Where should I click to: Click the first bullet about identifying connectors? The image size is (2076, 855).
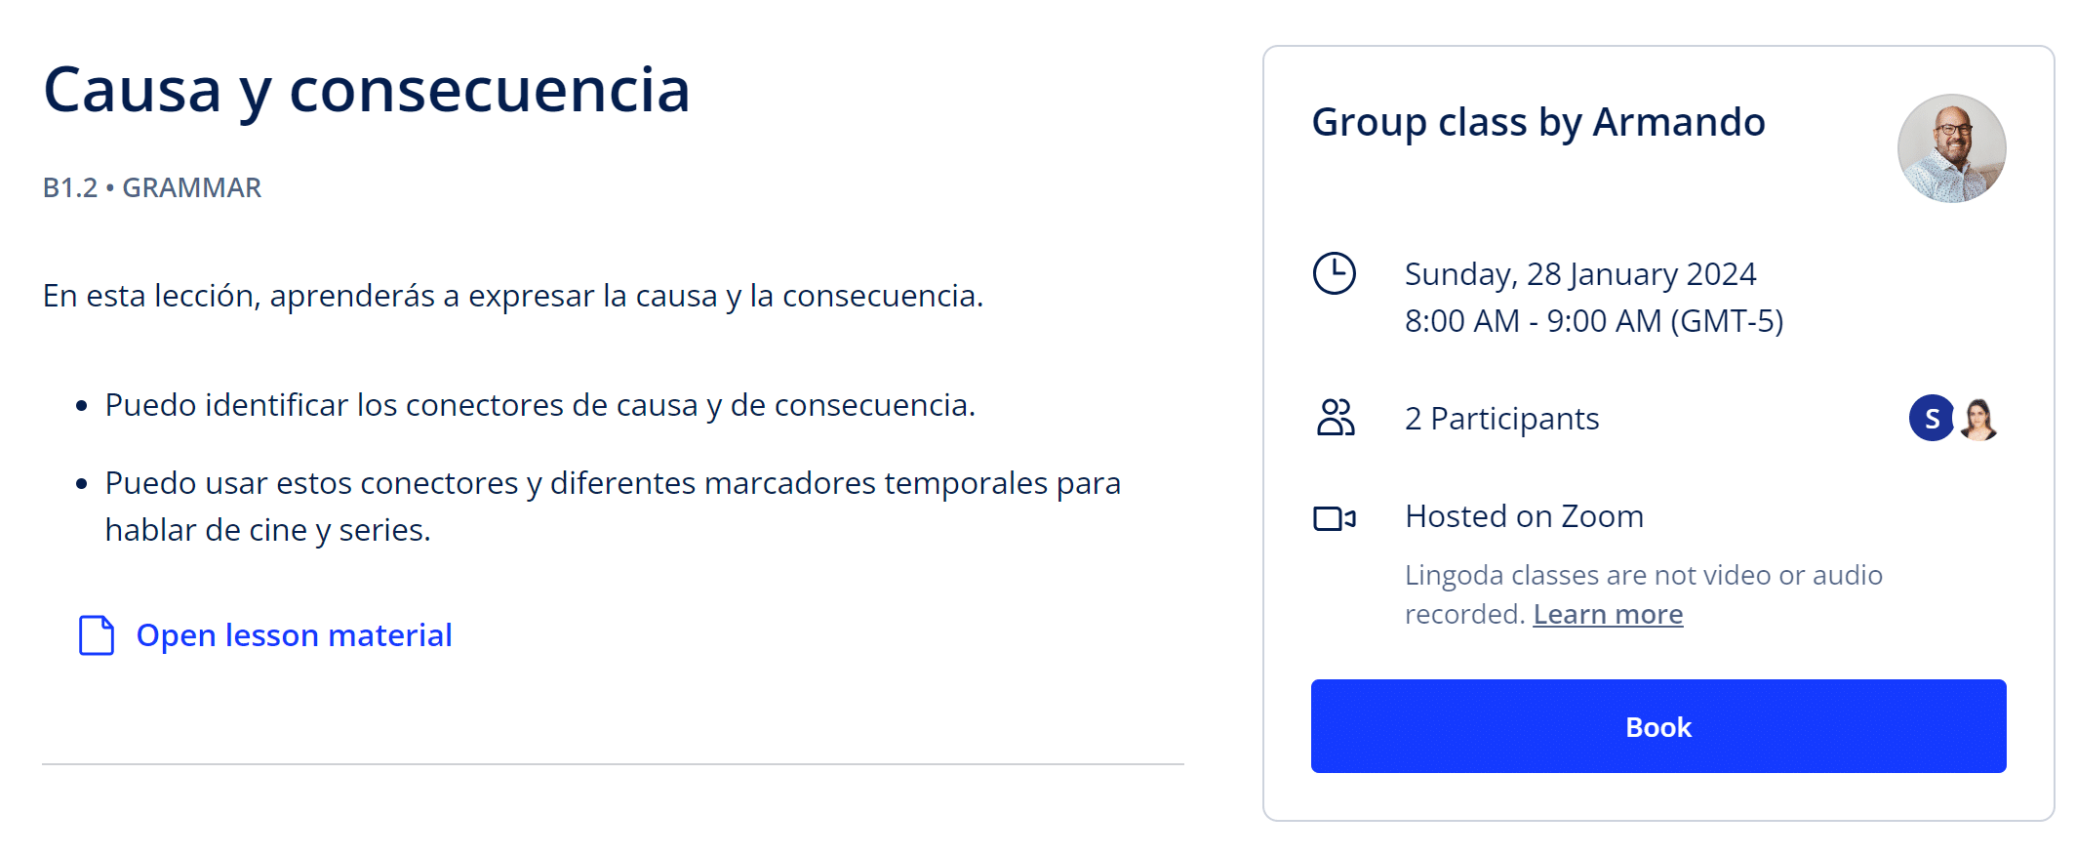(540, 405)
